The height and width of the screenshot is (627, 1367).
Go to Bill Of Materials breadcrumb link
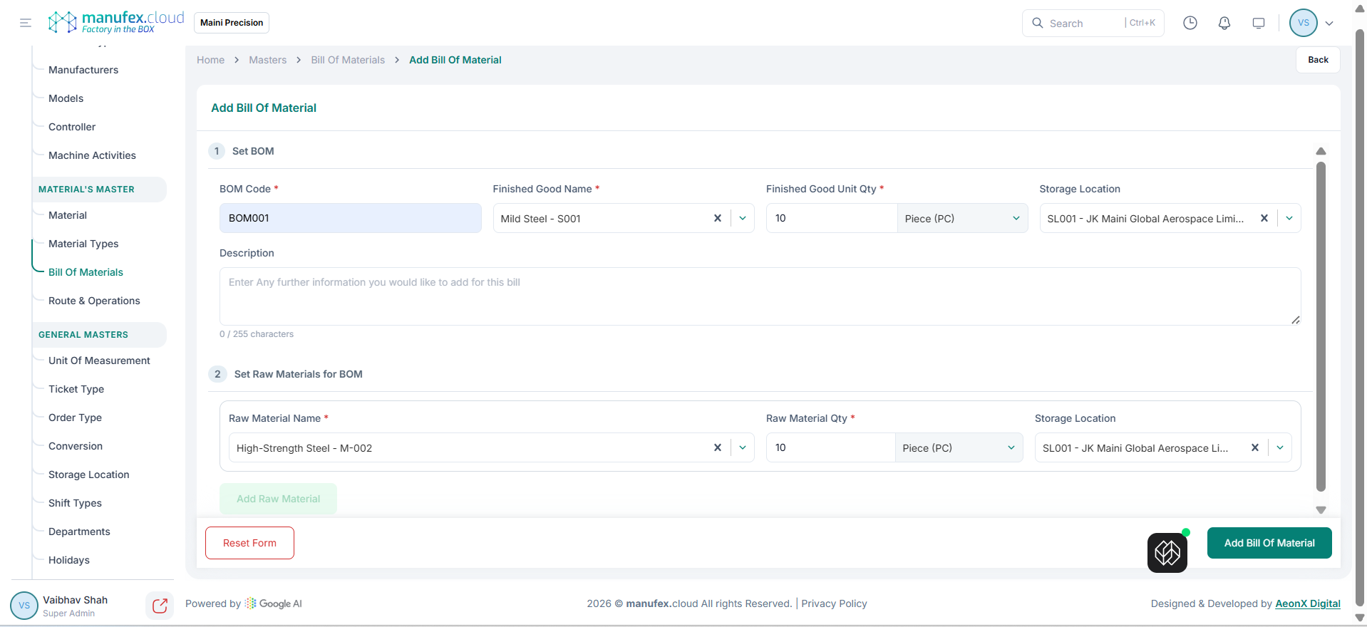click(348, 60)
